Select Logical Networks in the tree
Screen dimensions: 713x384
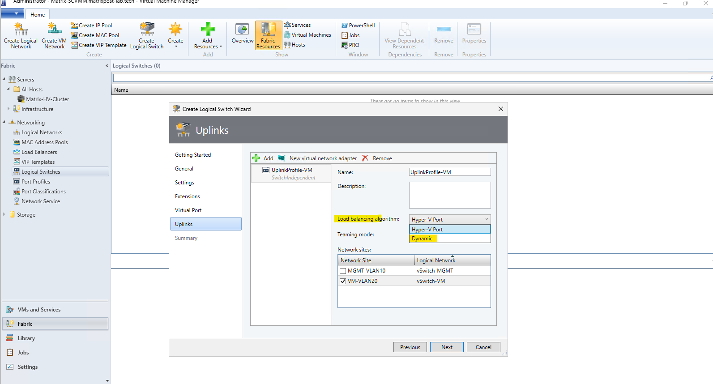pyautogui.click(x=42, y=132)
